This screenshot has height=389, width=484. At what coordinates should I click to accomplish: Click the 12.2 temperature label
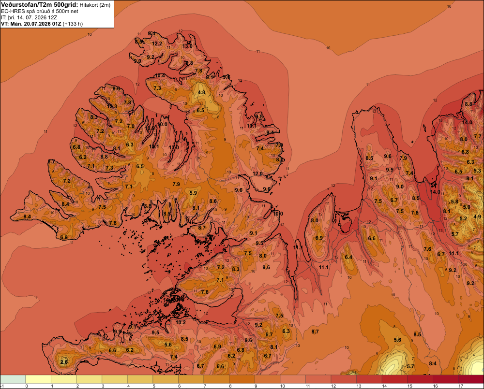point(157,44)
